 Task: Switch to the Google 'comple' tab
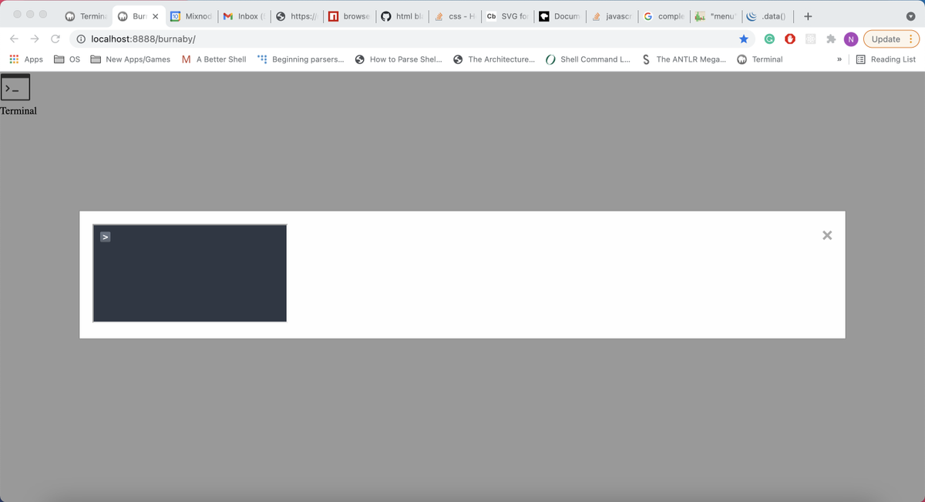pyautogui.click(x=664, y=15)
